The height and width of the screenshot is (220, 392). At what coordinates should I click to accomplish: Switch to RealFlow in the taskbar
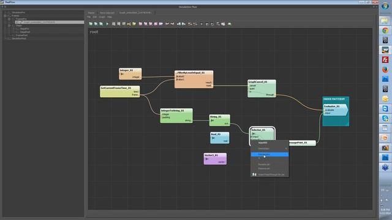385,50
